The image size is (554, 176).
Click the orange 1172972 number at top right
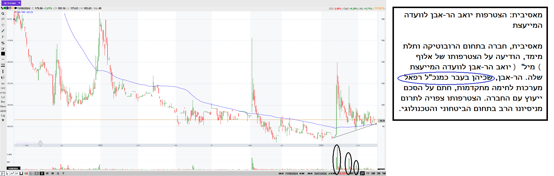click(379, 9)
